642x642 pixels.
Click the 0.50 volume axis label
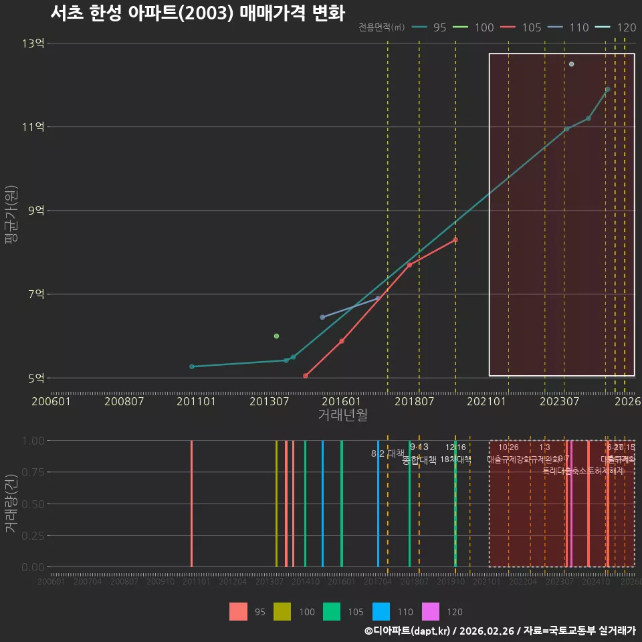(33, 504)
